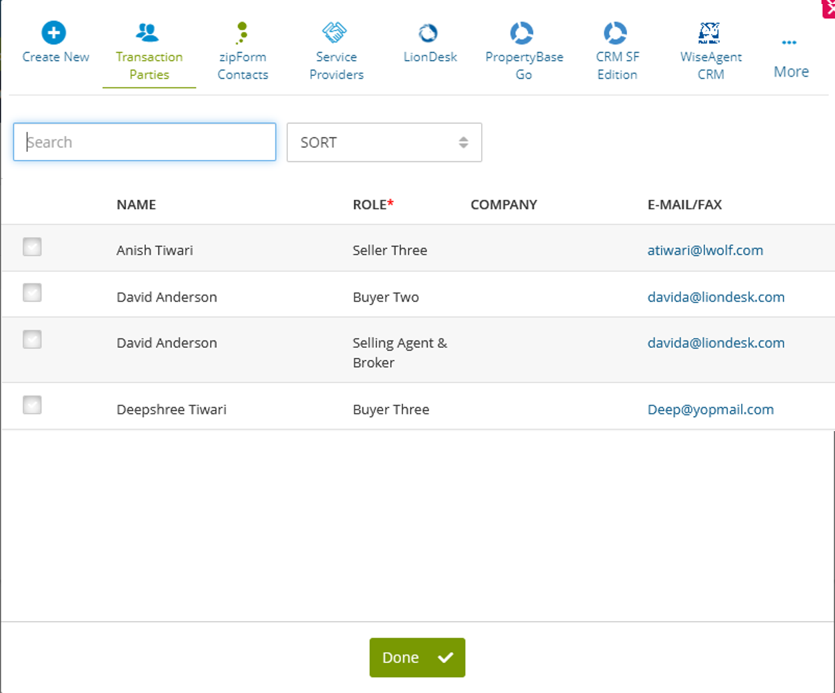Image resolution: width=835 pixels, height=693 pixels.
Task: Check the checkbox beside Anish Tiwari
Action: point(32,247)
